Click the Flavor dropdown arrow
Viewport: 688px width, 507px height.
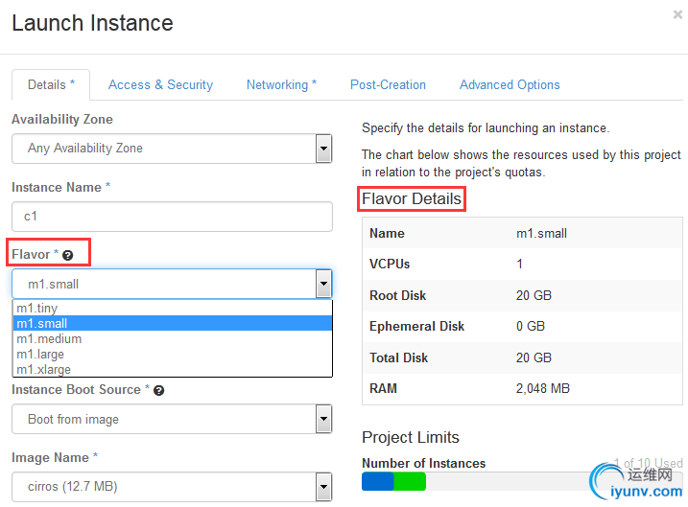coord(323,284)
